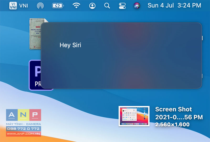
Task: Select the Premiere Pro icon on desktop
Action: pos(35,75)
